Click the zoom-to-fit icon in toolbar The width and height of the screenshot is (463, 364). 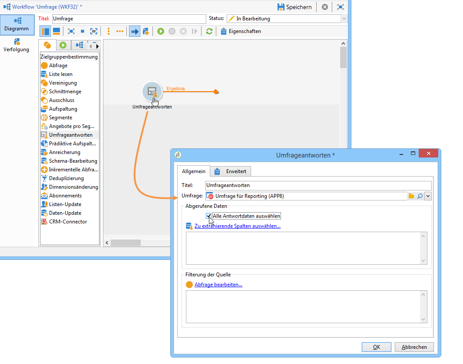click(x=71, y=31)
